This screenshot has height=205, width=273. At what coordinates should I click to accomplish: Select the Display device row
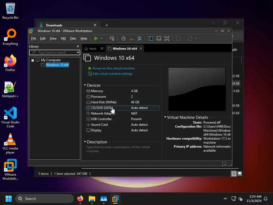123,130
